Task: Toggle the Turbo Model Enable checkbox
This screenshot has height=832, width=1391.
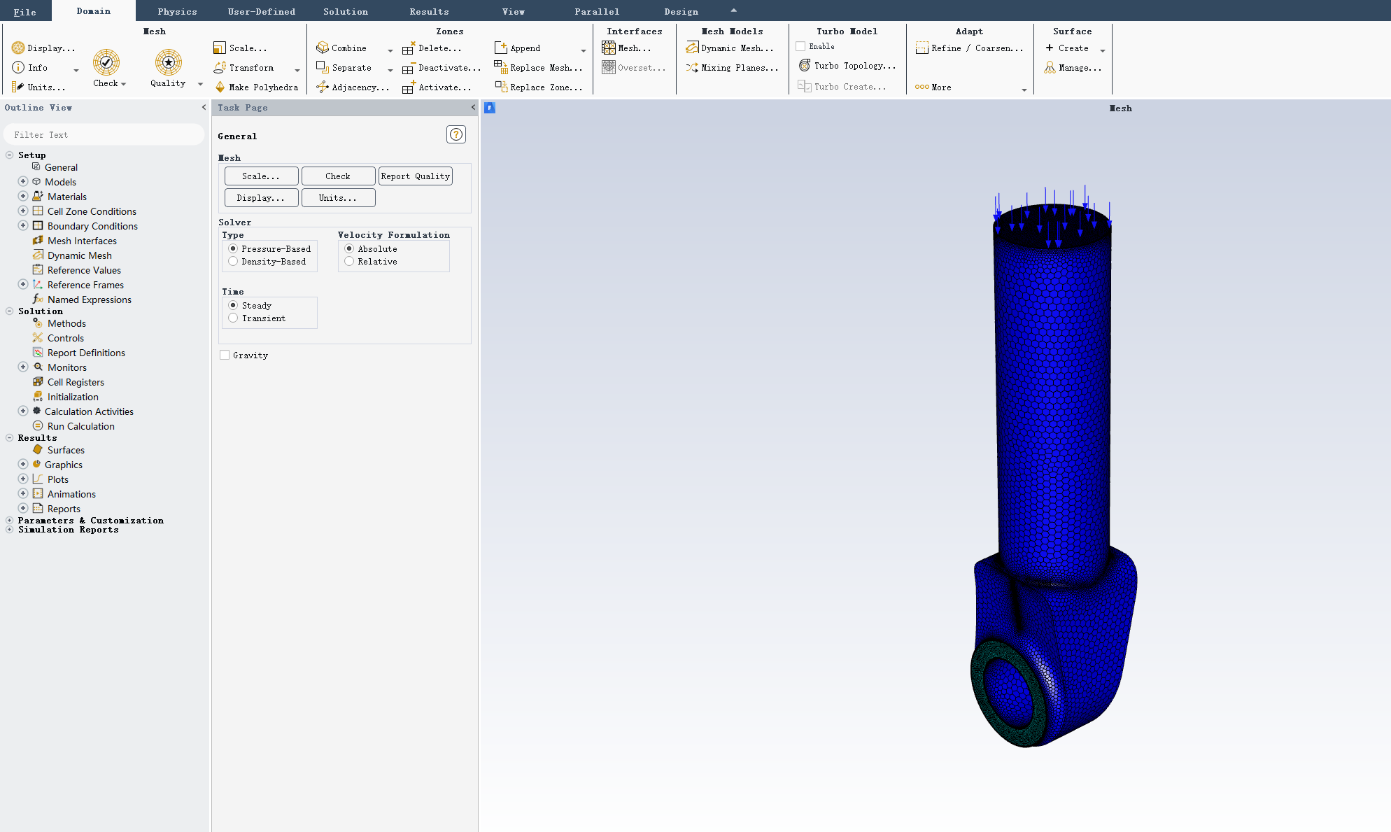Action: (x=800, y=46)
